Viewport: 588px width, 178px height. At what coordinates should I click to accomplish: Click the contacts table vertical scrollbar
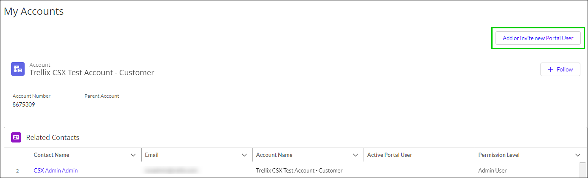583,170
